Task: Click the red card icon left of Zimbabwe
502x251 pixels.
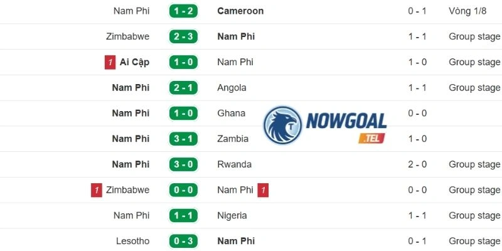Action: tap(97, 190)
